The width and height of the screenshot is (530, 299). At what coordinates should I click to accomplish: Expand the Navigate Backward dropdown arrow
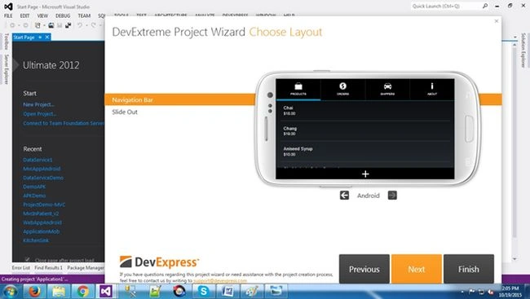click(x=19, y=25)
